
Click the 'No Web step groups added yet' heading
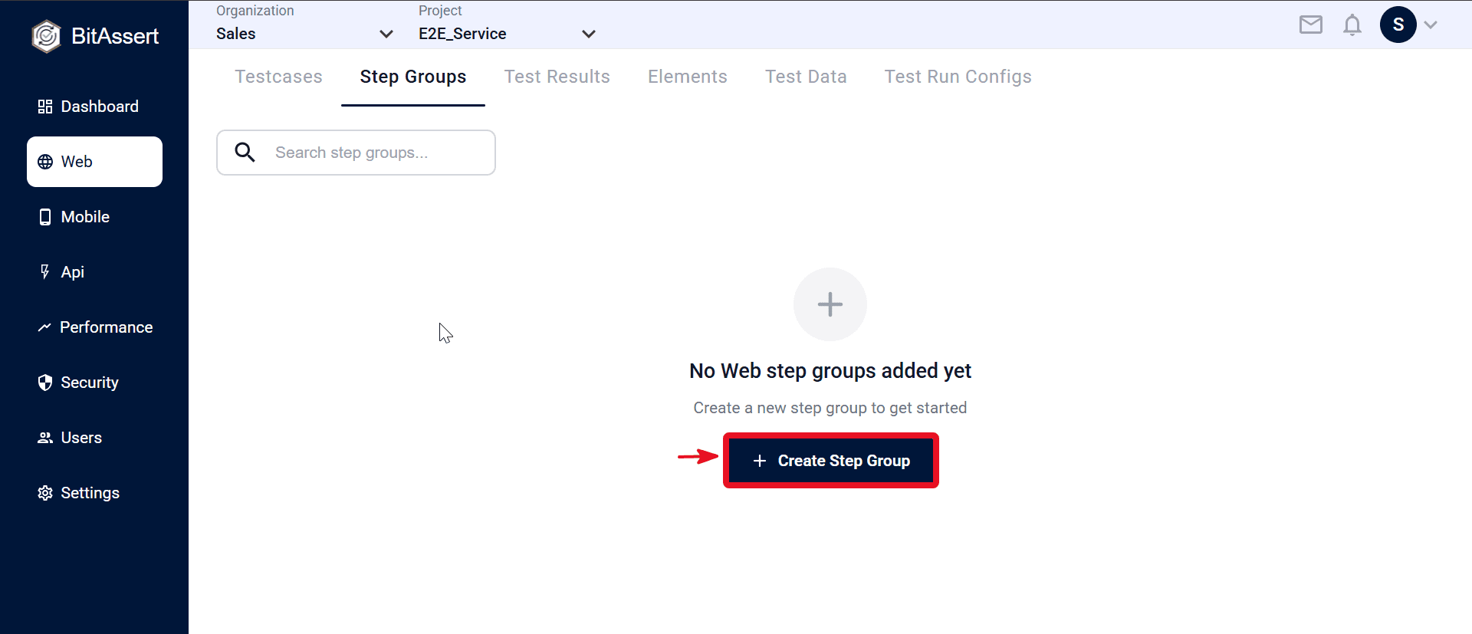tap(830, 371)
